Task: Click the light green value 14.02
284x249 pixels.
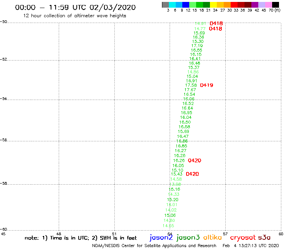Action: click(171, 210)
